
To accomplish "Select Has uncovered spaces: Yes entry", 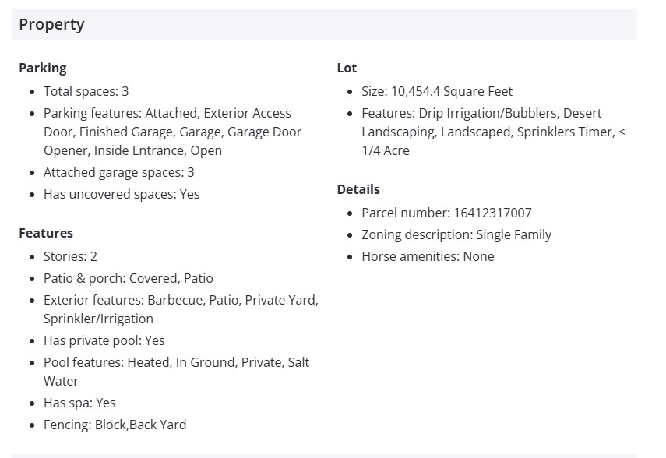I will 122,194.
